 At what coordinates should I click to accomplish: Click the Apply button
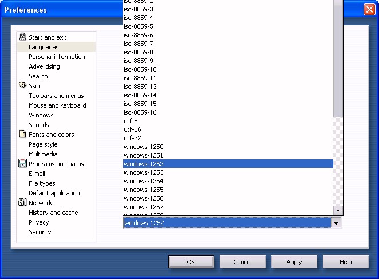tap(294, 262)
